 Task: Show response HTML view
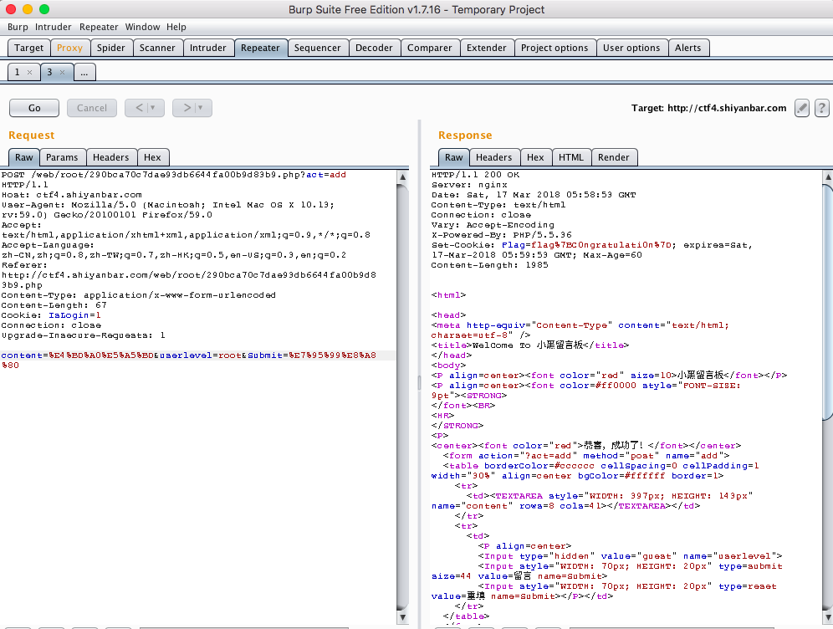click(x=571, y=157)
